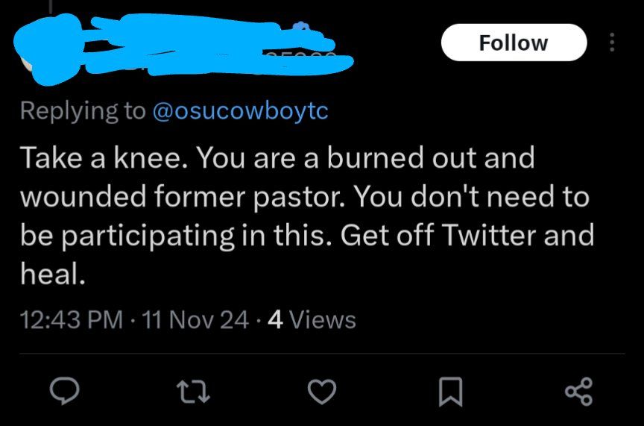Click the 11 Nov 24 date

[200, 320]
